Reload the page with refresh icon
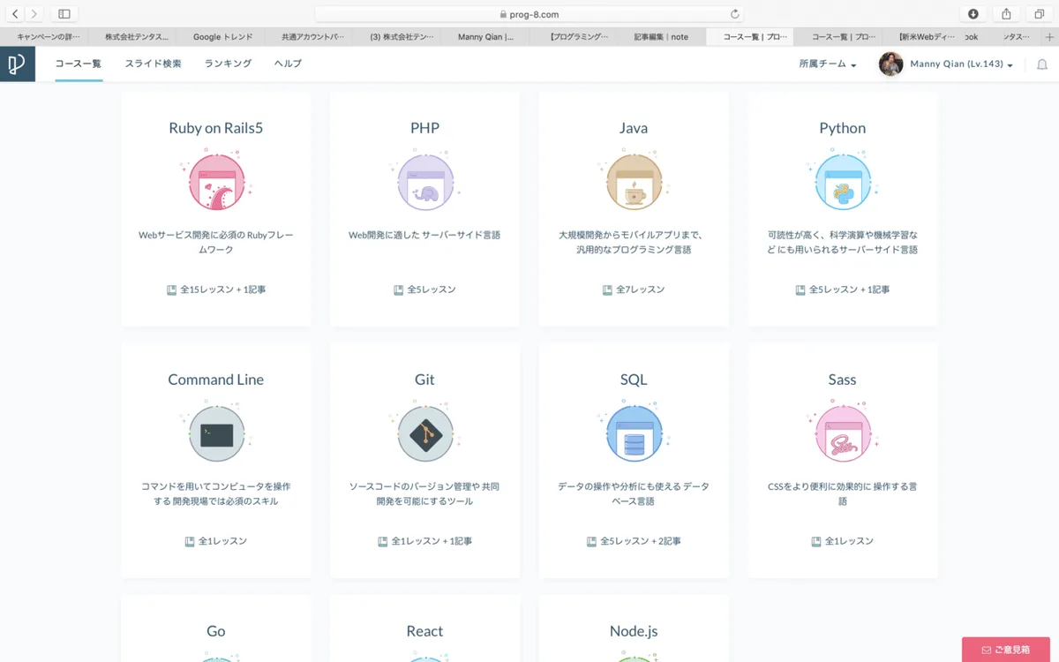This screenshot has width=1059, height=662. tap(734, 14)
